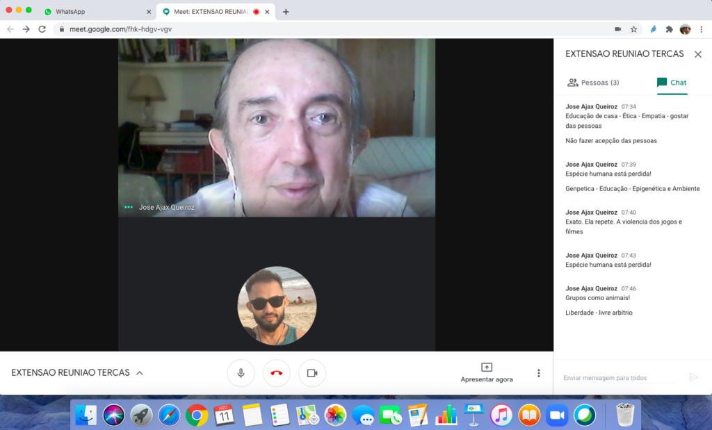This screenshot has height=430, width=712.
Task: Bookmark this page with the star icon
Action: pyautogui.click(x=633, y=29)
